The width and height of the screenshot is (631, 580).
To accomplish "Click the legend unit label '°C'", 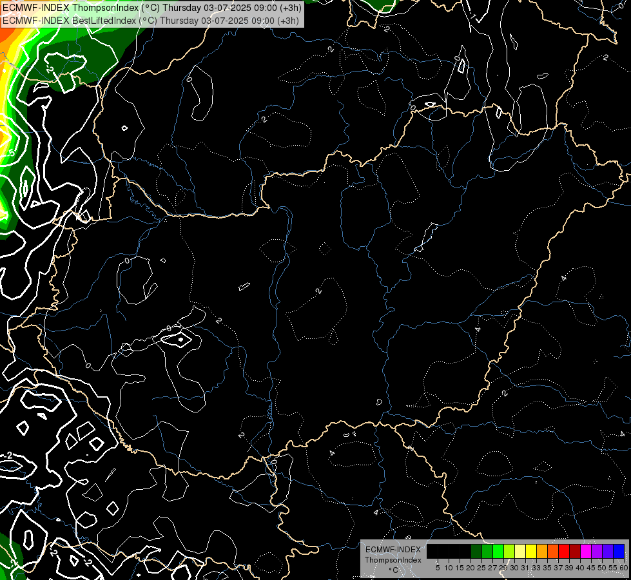I will pos(394,570).
